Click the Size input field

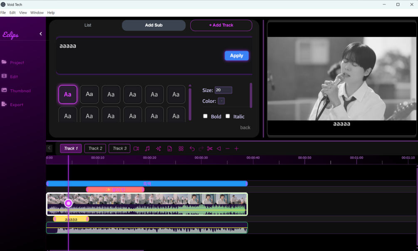coord(223,90)
